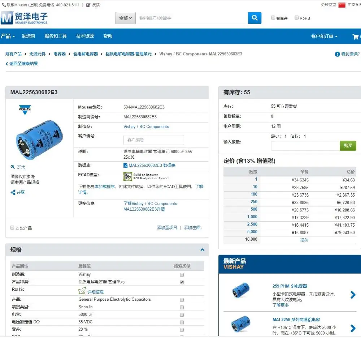Go to Capacitors breadcrumb
The height and width of the screenshot is (338, 361).
tap(60, 54)
